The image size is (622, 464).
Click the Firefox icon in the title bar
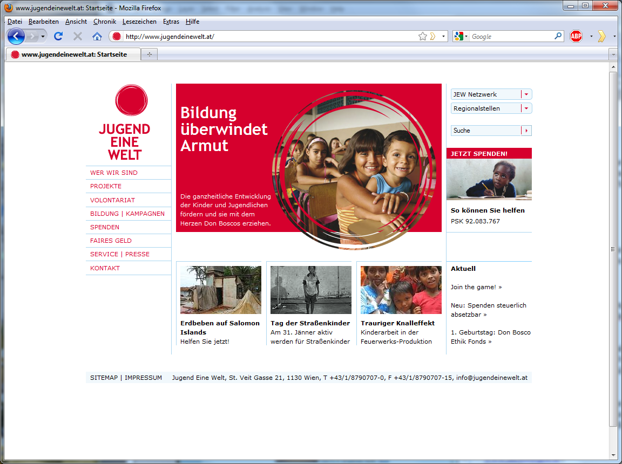(x=8, y=8)
